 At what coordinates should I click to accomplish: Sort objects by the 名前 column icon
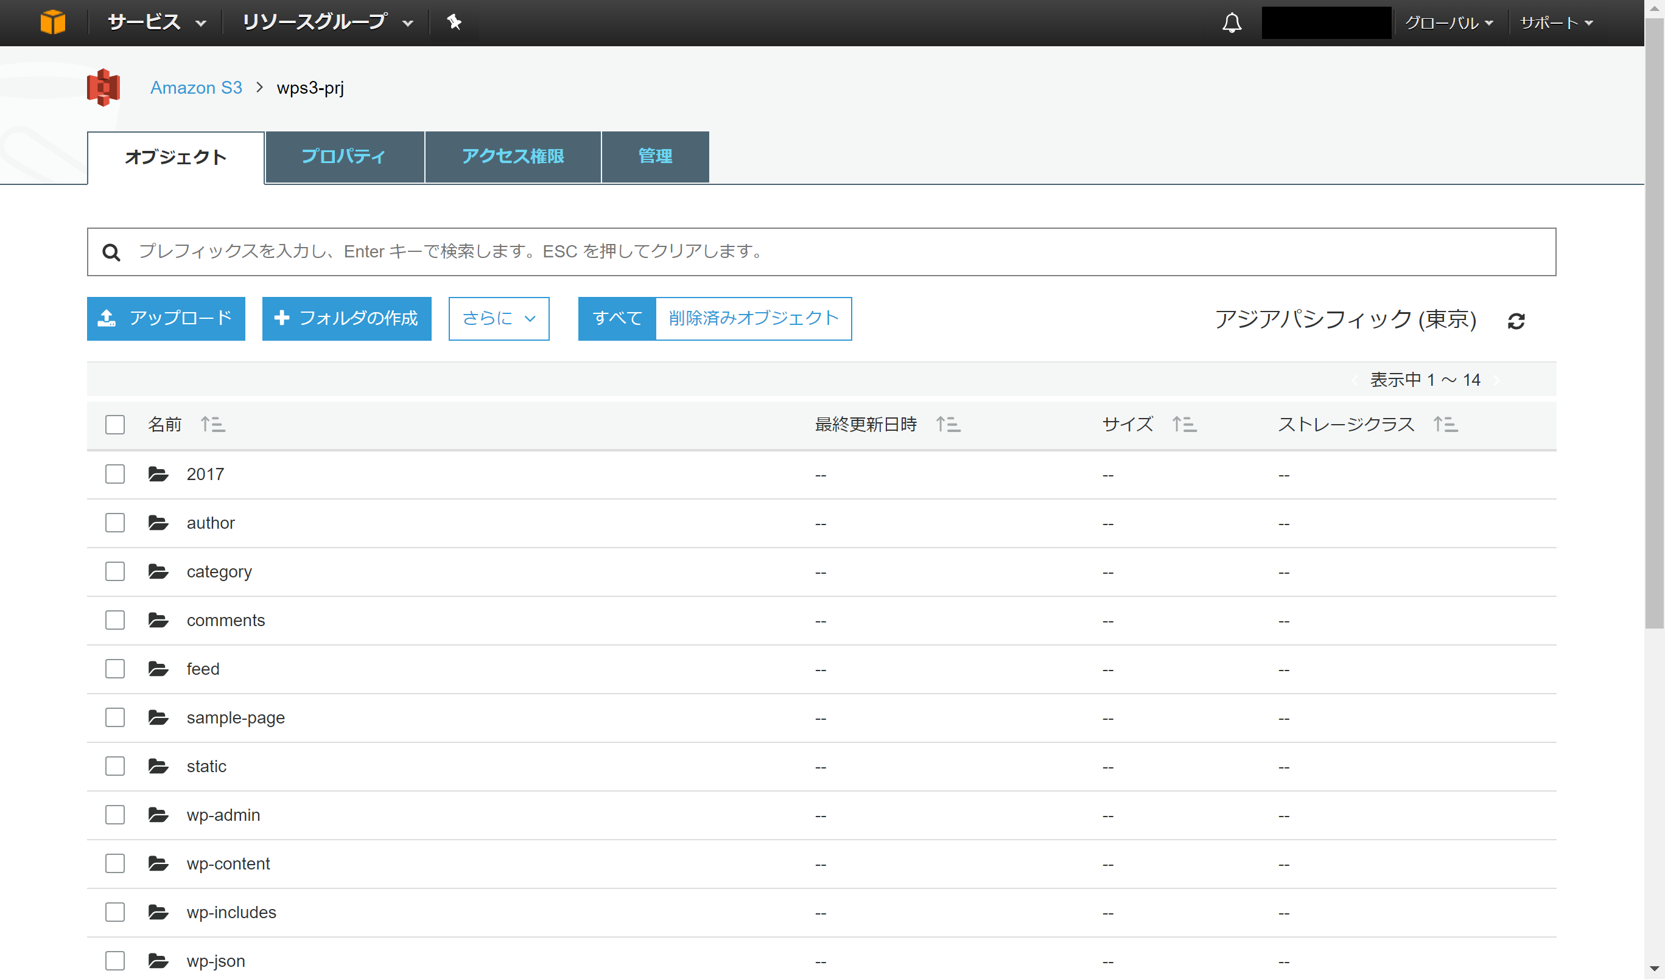212,424
